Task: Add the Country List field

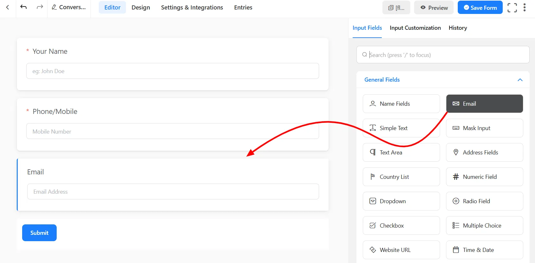Action: pyautogui.click(x=401, y=177)
